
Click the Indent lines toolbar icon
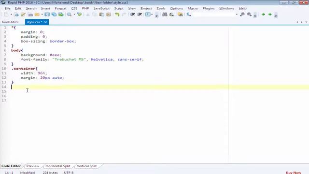pyautogui.click(x=140, y=14)
